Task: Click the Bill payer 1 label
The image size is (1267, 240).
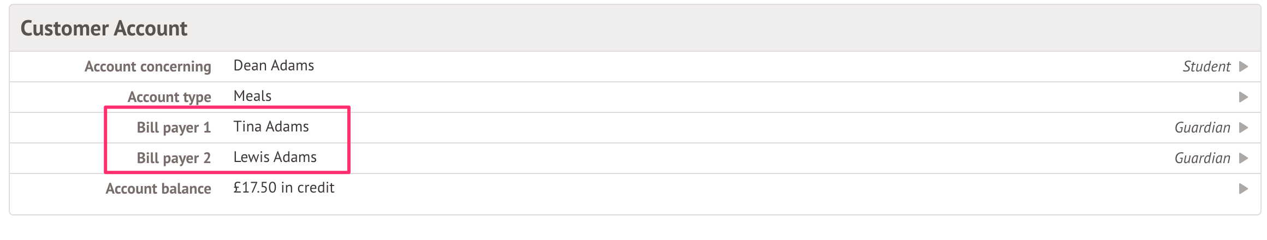Action: click(x=173, y=128)
